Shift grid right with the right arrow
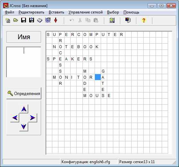 pos(33,118)
